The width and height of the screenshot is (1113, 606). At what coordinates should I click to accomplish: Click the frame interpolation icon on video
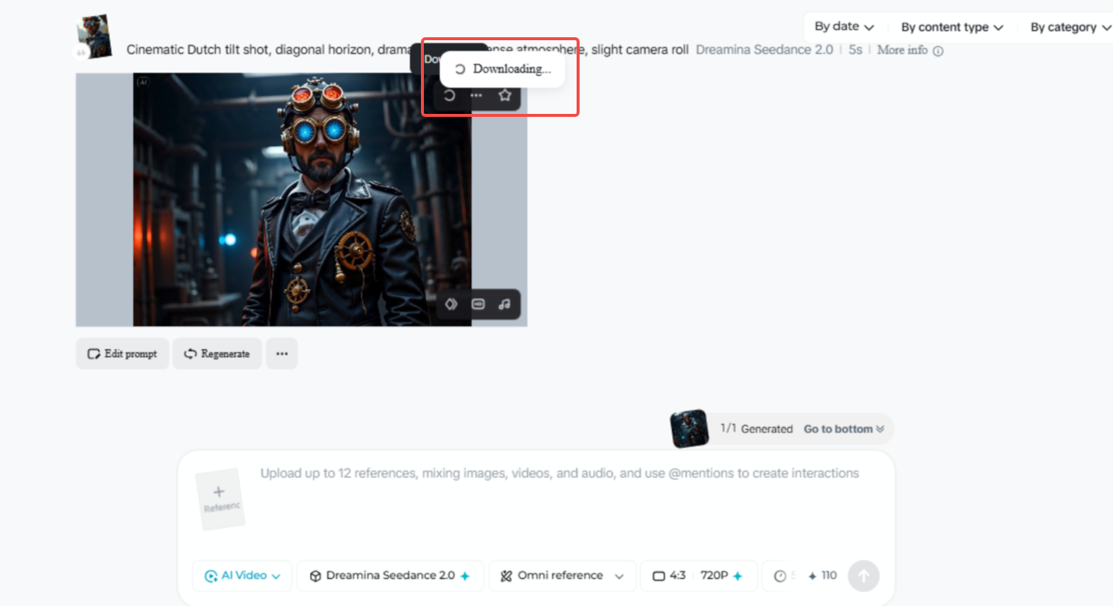(x=451, y=304)
